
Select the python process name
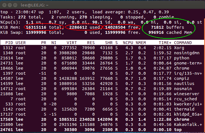coord(182,58)
